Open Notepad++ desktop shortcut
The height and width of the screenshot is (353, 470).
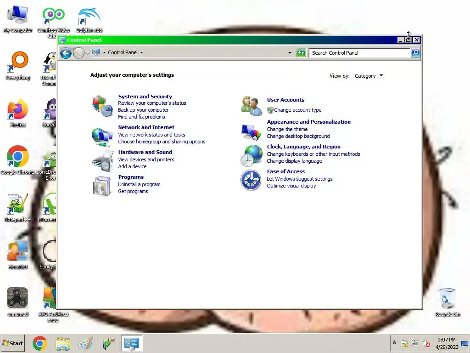[x=18, y=208]
